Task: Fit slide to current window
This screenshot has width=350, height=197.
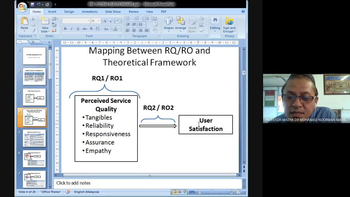Action: pyautogui.click(x=238, y=192)
